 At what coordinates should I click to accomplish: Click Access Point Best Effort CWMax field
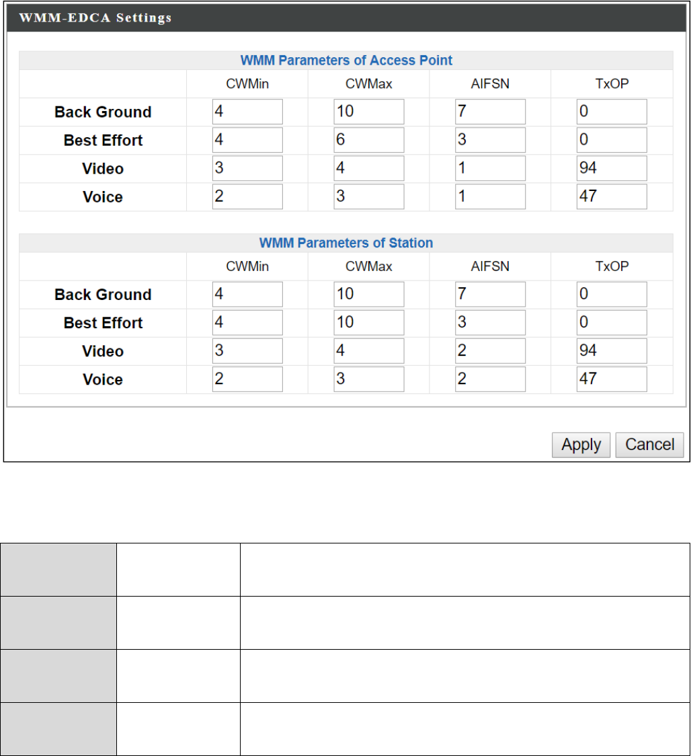click(369, 140)
